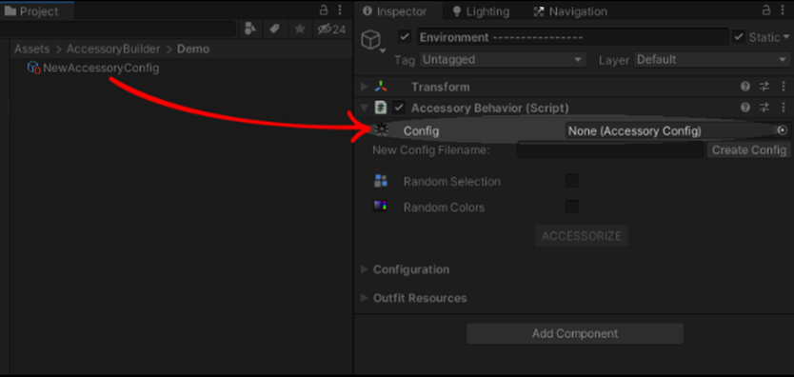Viewport: 794px width, 377px height.
Task: Click the Environment name field
Action: (x=573, y=37)
